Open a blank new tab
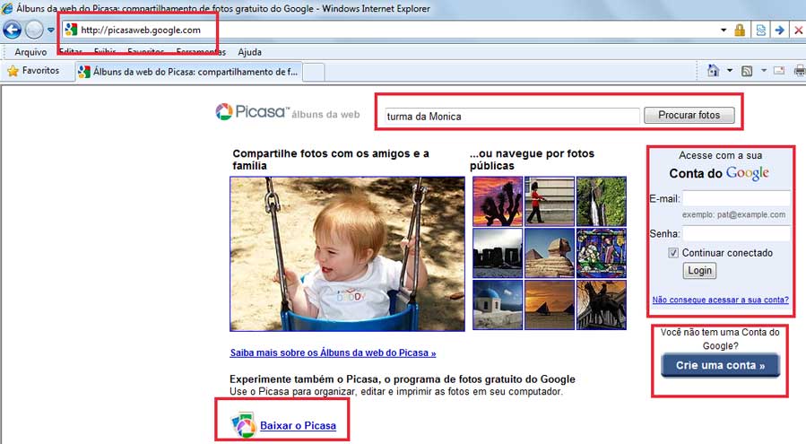 click(x=314, y=72)
